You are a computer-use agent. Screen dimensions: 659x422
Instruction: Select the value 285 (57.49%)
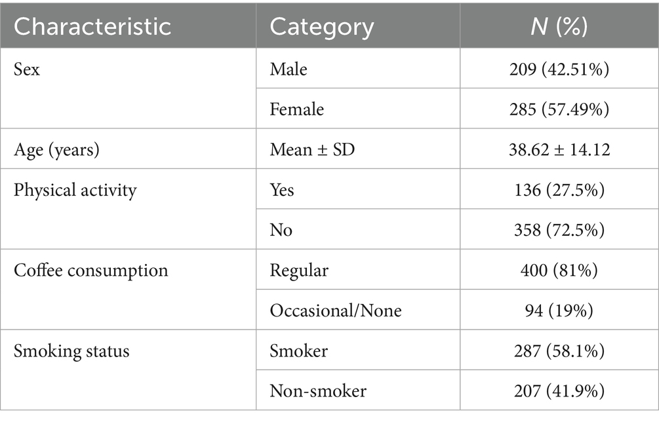coord(559,109)
